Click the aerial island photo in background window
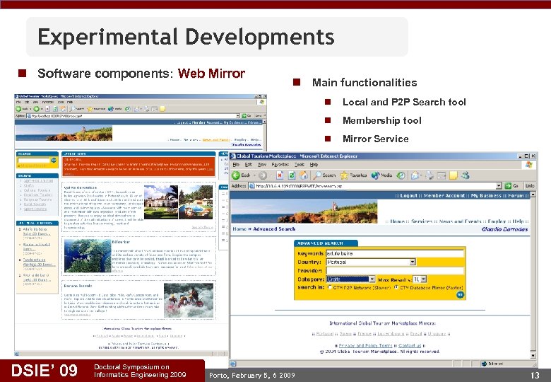 tap(88, 255)
